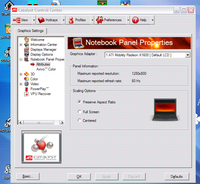Switch to the Graphics Settings tab
The image size is (200, 184).
tap(31, 31)
